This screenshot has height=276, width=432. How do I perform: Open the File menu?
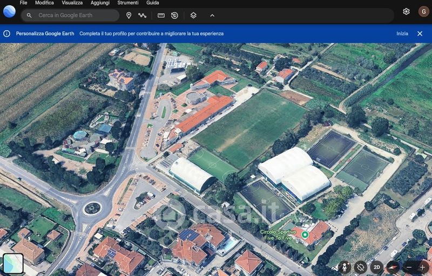23,3
